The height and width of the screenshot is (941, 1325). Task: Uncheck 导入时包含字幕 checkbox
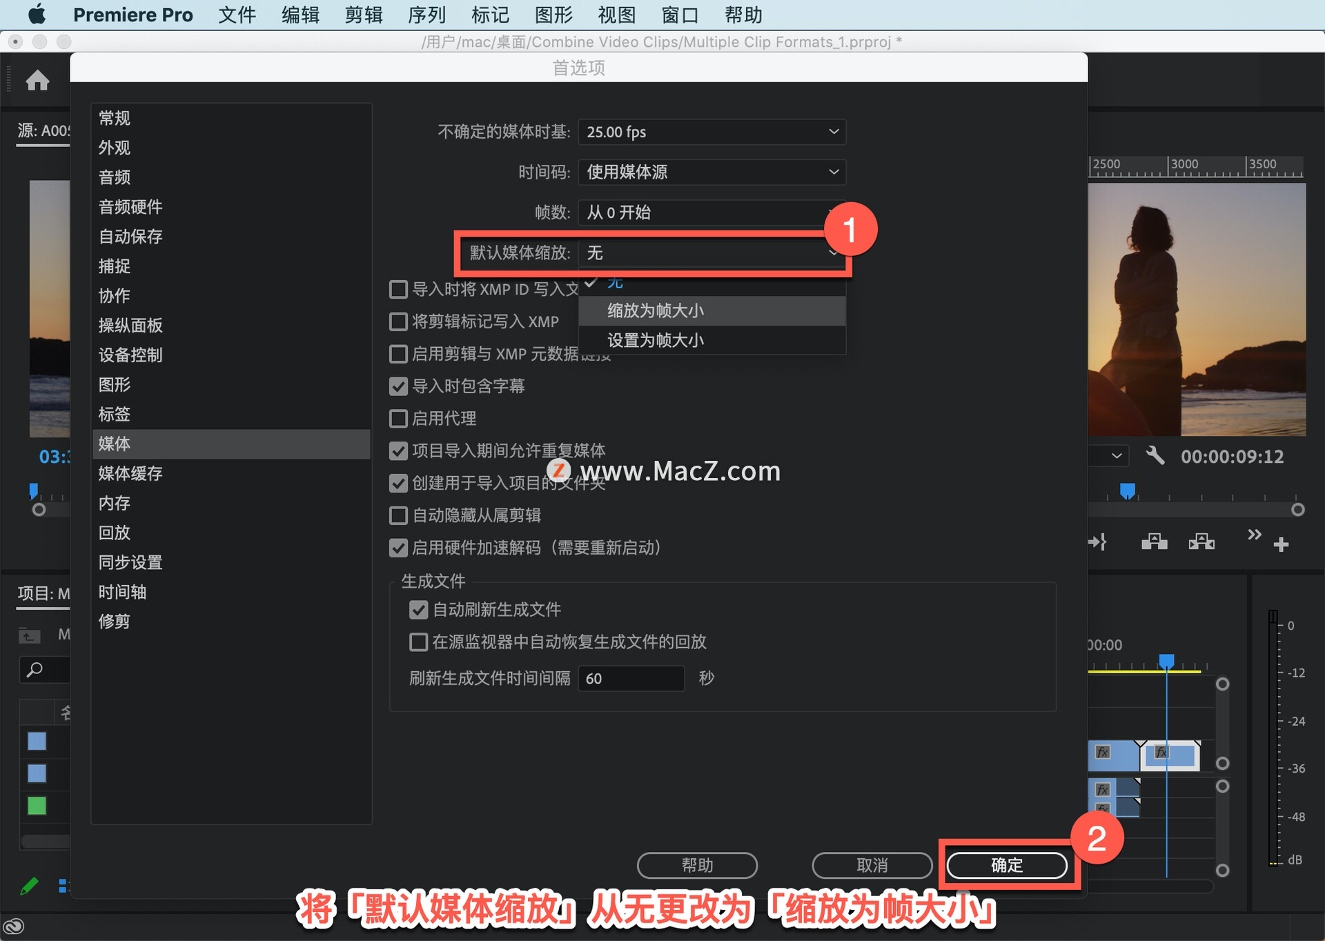pyautogui.click(x=399, y=386)
